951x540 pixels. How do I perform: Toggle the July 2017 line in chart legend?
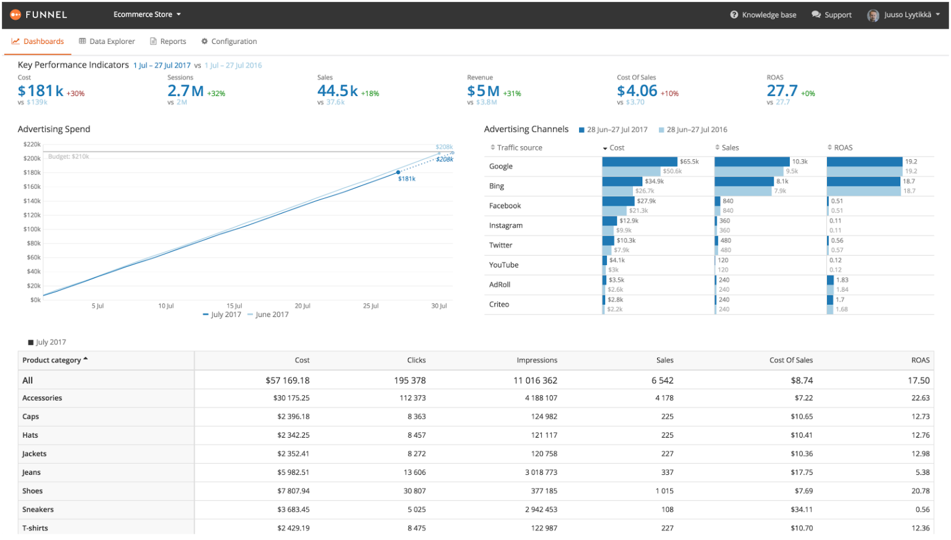coord(222,315)
